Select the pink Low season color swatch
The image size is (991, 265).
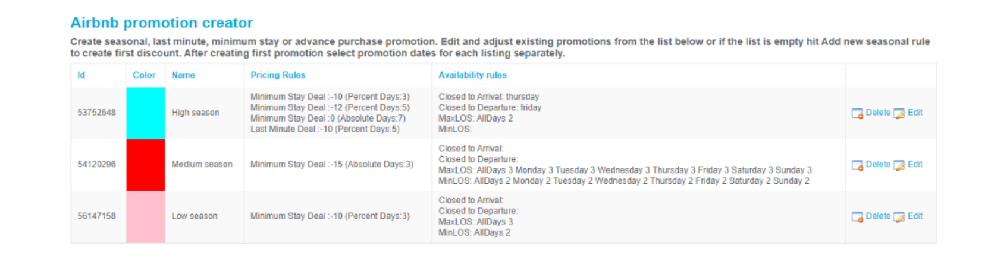coord(146,217)
